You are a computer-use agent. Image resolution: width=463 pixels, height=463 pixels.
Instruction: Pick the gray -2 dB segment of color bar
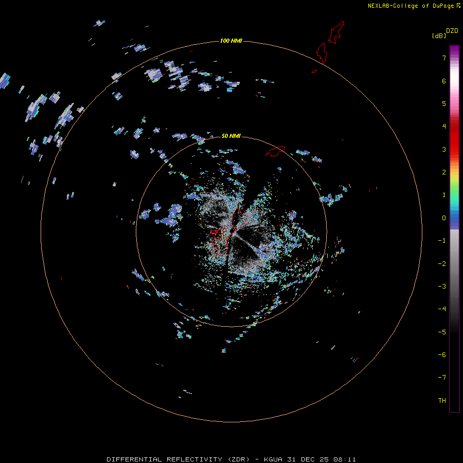[454, 264]
